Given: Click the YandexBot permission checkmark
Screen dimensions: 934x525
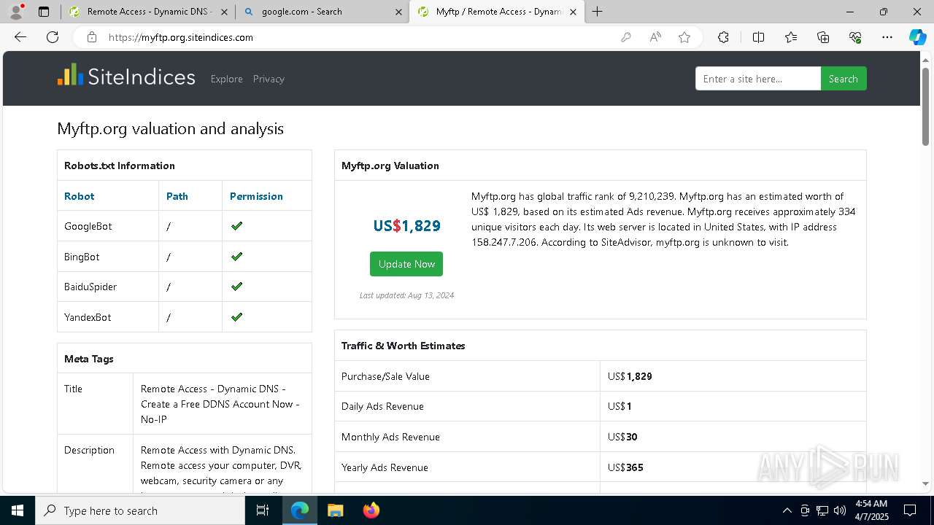Looking at the screenshot, I should pyautogui.click(x=236, y=317).
